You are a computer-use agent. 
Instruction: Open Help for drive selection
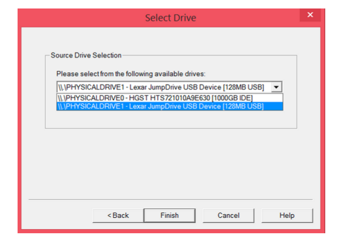[287, 215]
